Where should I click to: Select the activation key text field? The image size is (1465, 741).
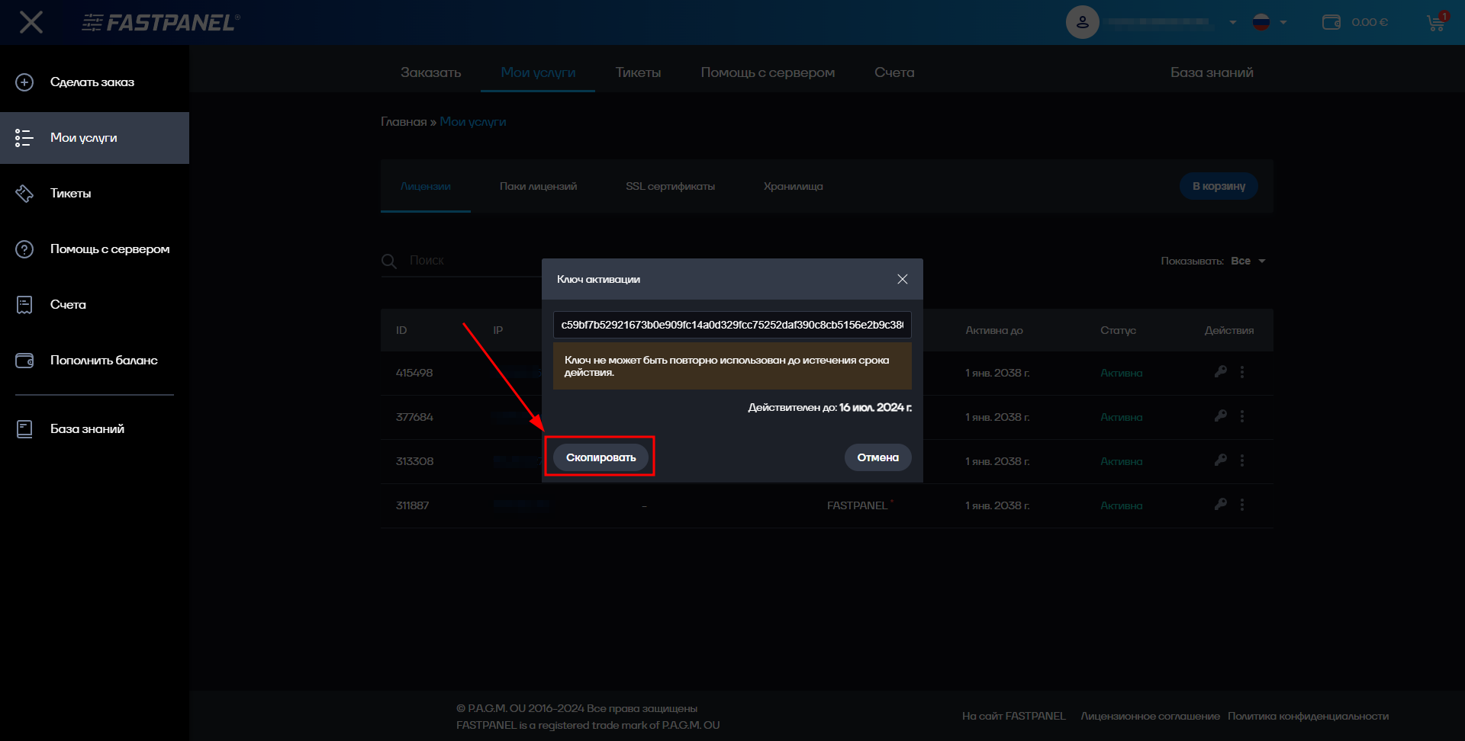pyautogui.click(x=731, y=325)
